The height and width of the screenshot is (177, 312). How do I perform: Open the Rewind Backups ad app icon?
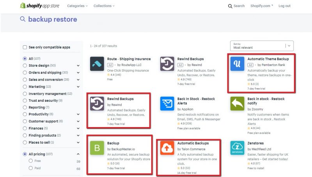click(167, 64)
